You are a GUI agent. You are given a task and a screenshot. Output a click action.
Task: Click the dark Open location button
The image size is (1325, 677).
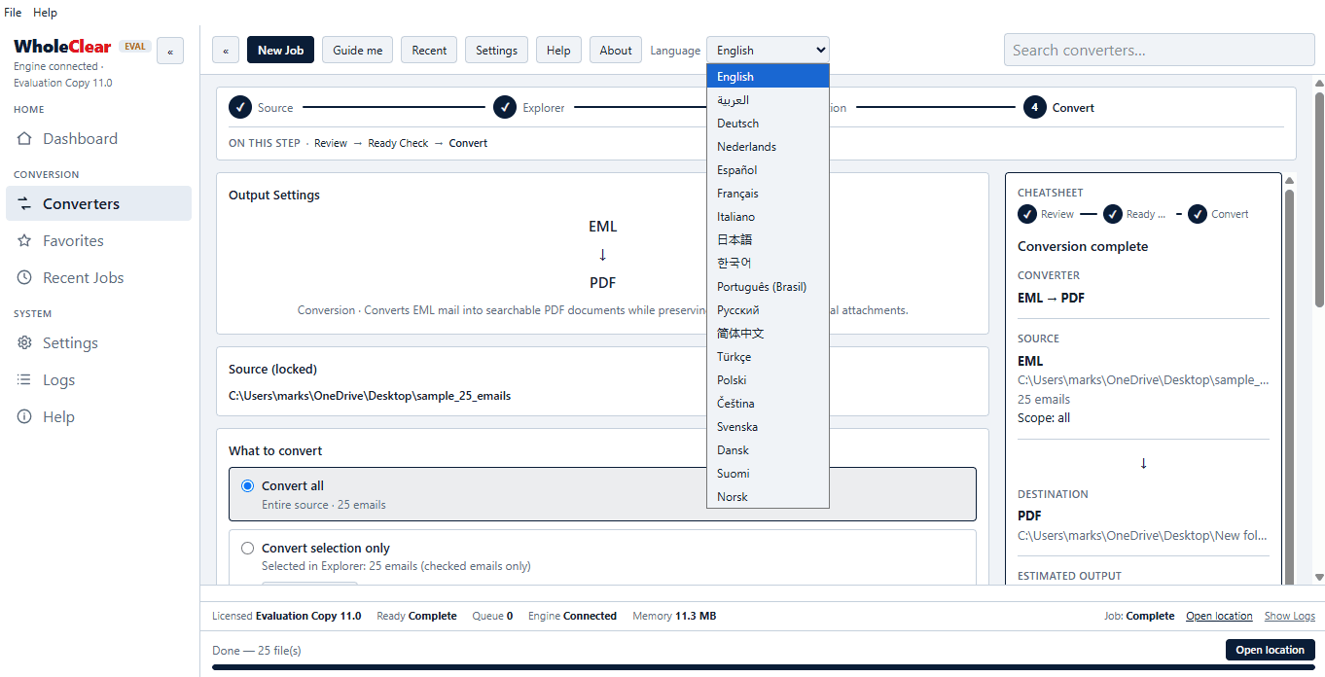pyautogui.click(x=1271, y=650)
